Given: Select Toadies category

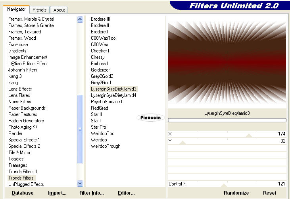Looking at the screenshot, I should 16,159.
